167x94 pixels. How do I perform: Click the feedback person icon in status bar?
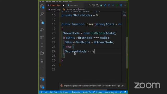(121, 92)
